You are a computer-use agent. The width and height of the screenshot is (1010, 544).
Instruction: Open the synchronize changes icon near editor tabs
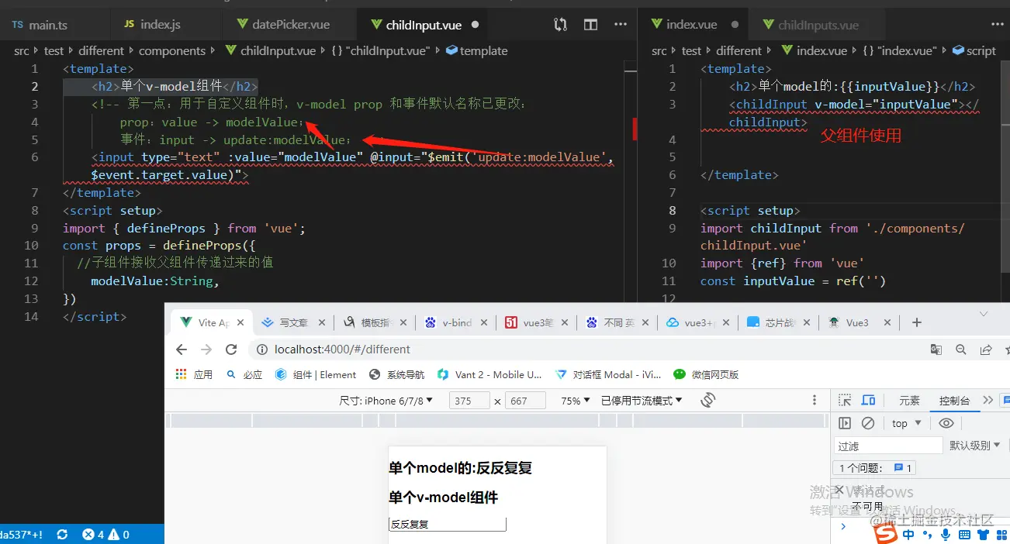[559, 24]
